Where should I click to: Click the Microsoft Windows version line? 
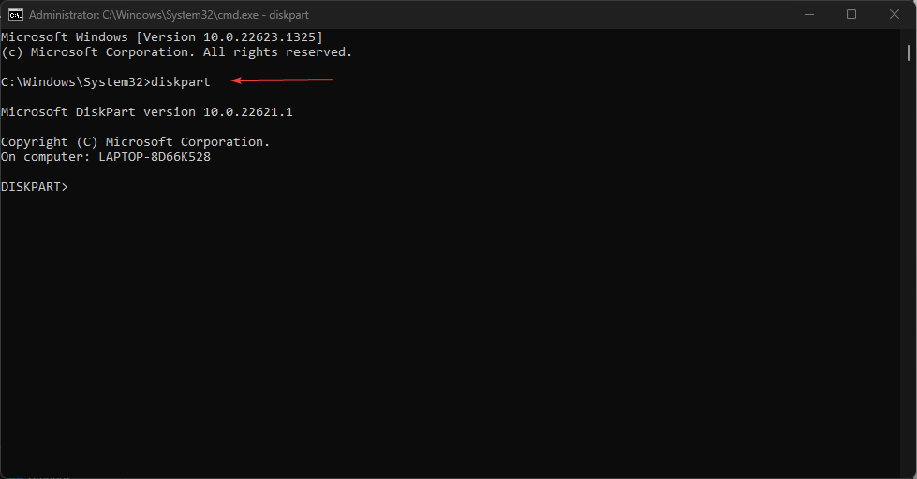click(161, 37)
